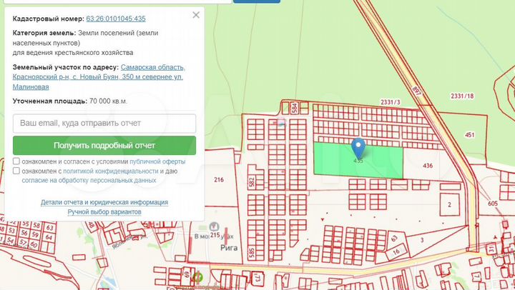Select parcel 216 on the map
The width and height of the screenshot is (515, 290).
(218, 179)
